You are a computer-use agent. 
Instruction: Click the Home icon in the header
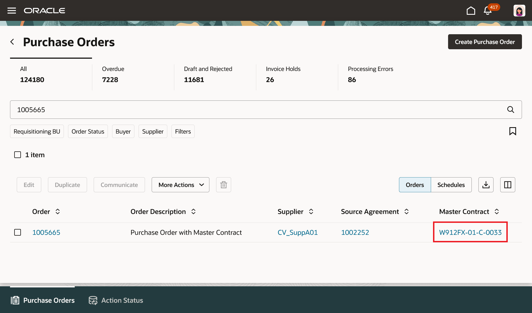point(471,10)
